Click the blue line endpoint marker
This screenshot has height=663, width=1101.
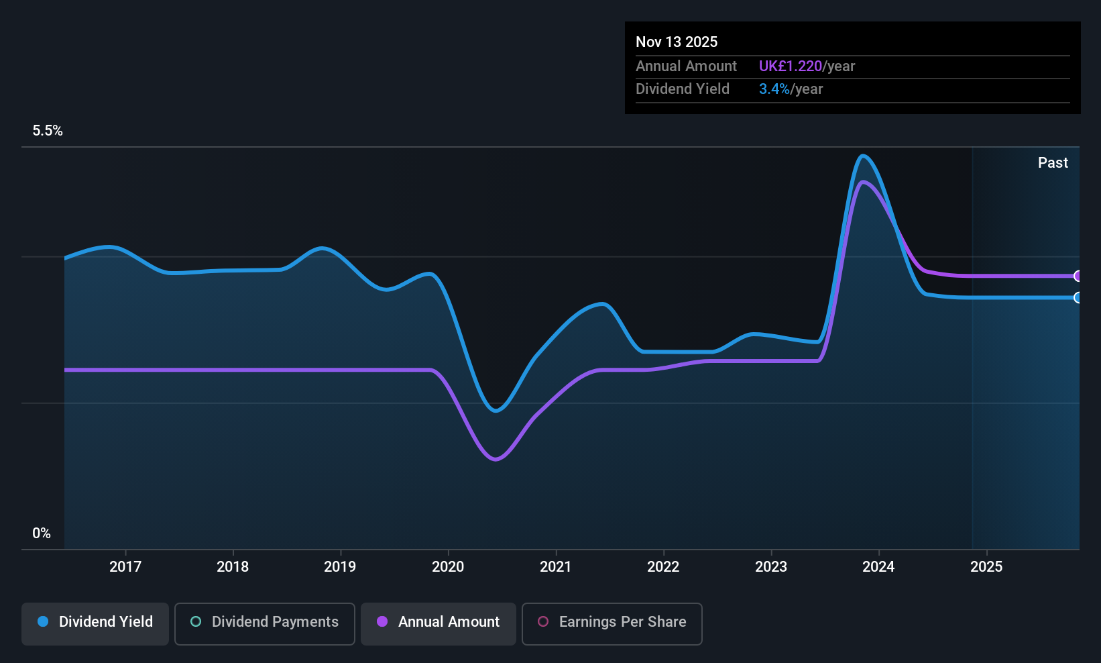pyautogui.click(x=1078, y=297)
